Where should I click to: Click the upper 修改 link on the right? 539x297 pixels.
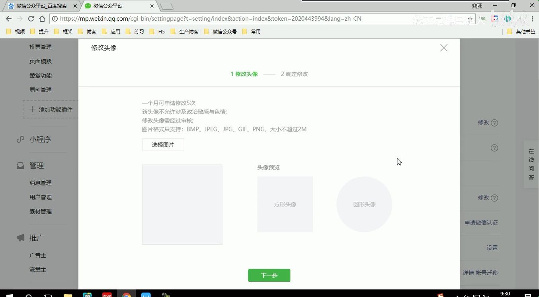pos(483,123)
